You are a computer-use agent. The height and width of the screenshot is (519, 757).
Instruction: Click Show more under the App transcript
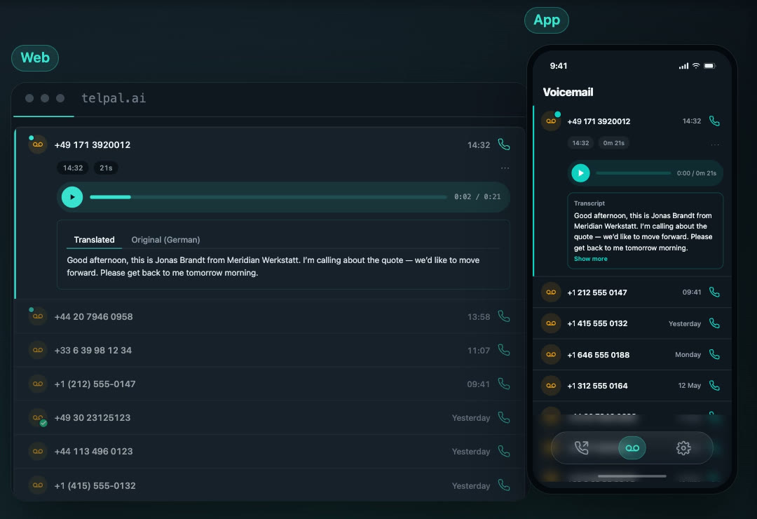590,259
